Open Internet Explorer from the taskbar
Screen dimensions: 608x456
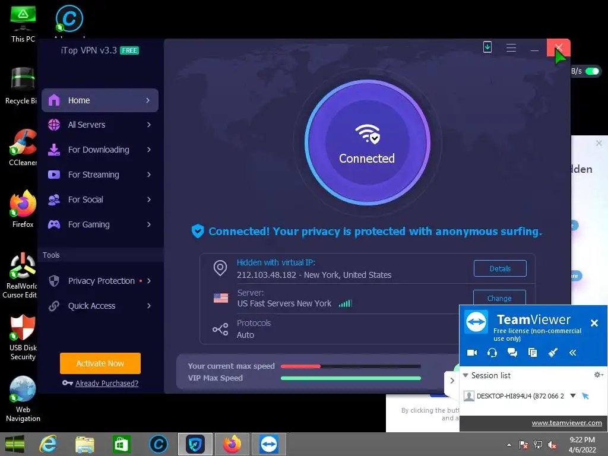pyautogui.click(x=48, y=444)
